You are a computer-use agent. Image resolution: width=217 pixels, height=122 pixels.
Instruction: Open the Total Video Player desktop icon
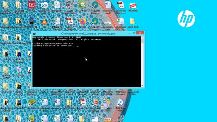tap(120, 103)
